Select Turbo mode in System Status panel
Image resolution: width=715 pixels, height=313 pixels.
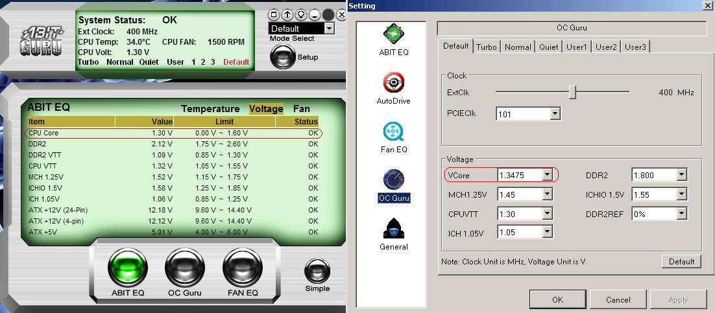pyautogui.click(x=88, y=62)
